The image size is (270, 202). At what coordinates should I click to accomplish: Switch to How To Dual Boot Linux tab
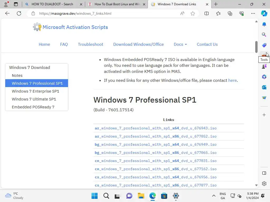(117, 4)
